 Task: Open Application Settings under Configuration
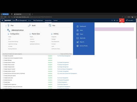click(x=13, y=44)
